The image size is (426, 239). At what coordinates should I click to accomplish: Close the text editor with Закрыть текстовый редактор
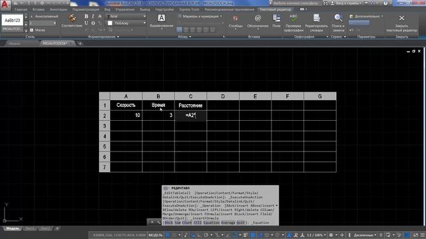401,23
